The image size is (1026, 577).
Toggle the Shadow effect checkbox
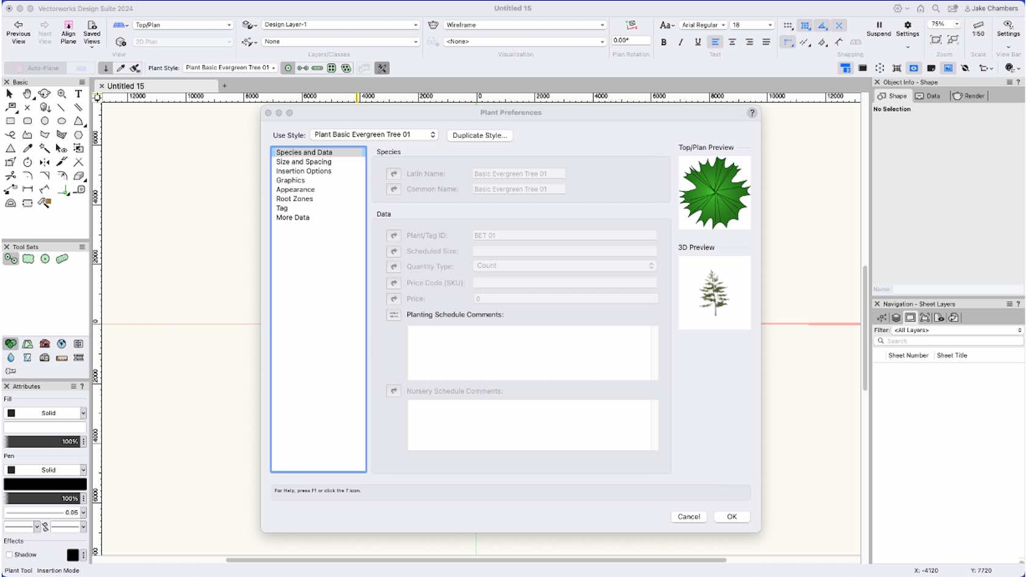(9, 554)
